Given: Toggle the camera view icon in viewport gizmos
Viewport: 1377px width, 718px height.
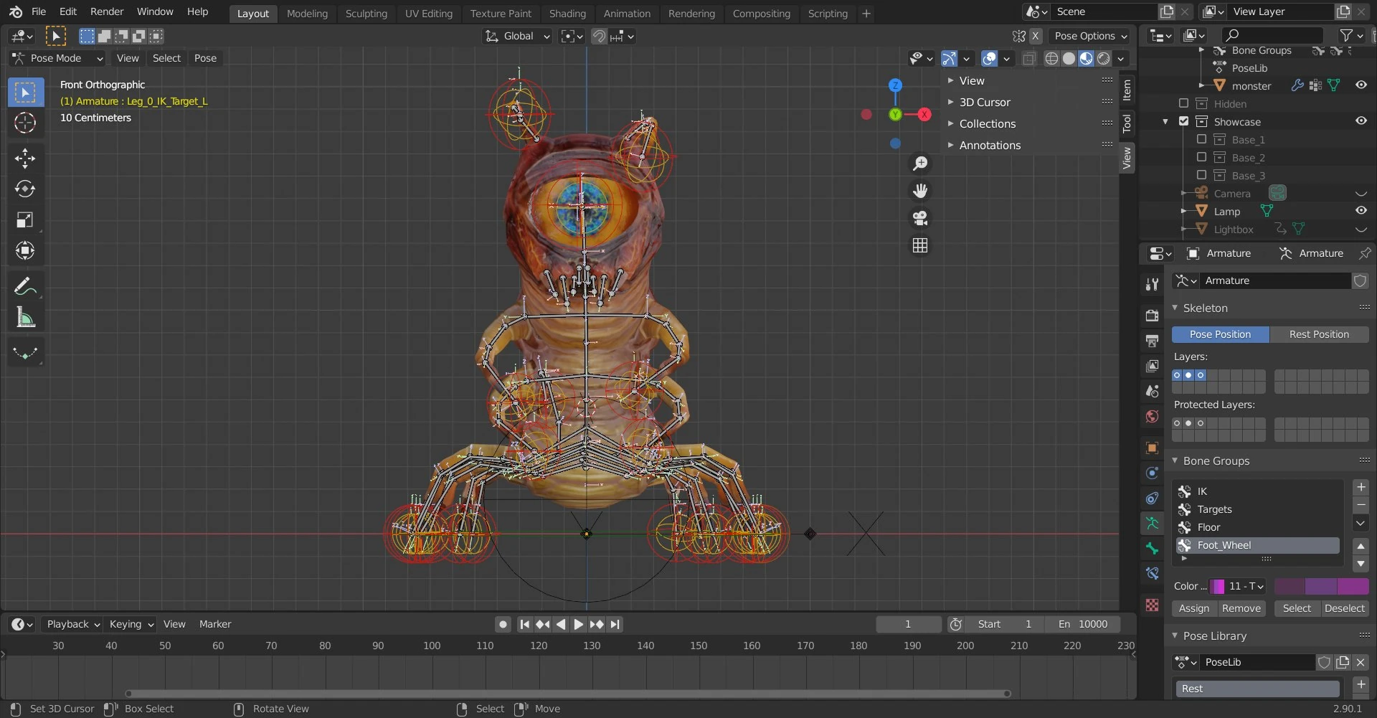Looking at the screenshot, I should click(x=920, y=218).
